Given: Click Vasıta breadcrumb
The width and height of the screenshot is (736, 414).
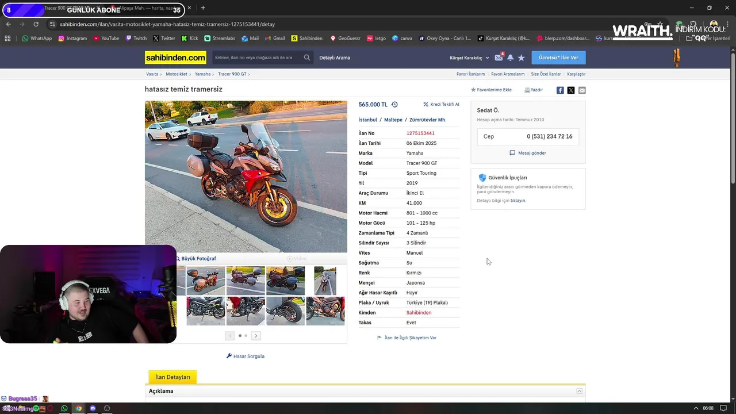Looking at the screenshot, I should click(152, 74).
